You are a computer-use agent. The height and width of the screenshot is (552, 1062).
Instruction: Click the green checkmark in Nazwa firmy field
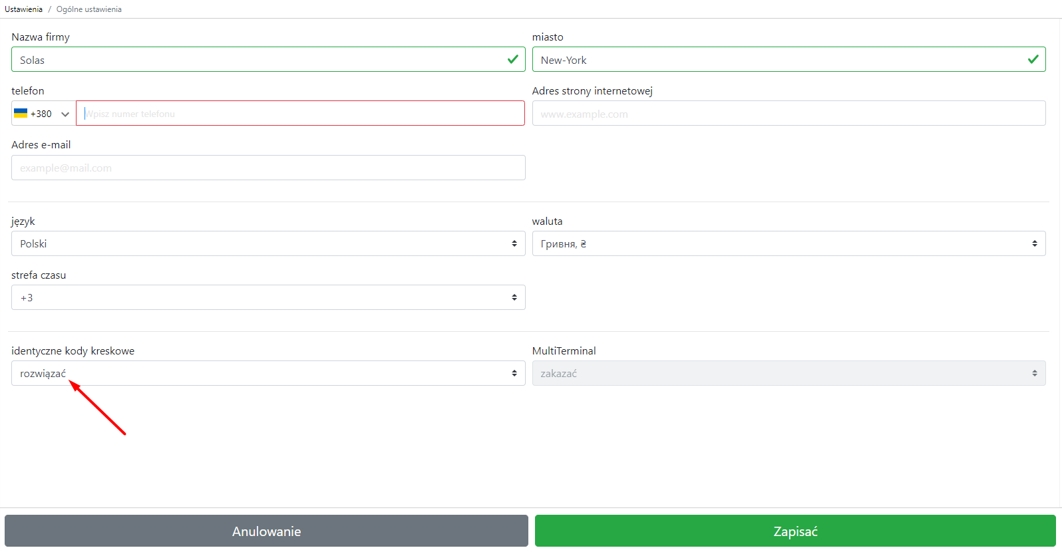(512, 59)
